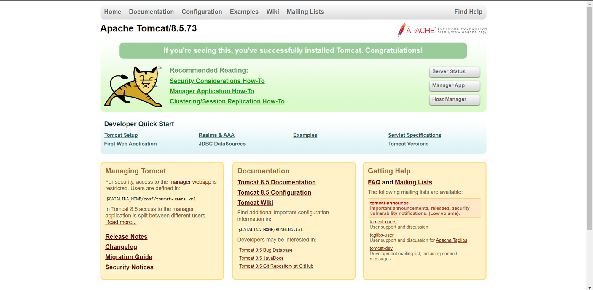Open the taglibs-user mailing list link
This screenshot has height=290, width=593.
click(381, 235)
